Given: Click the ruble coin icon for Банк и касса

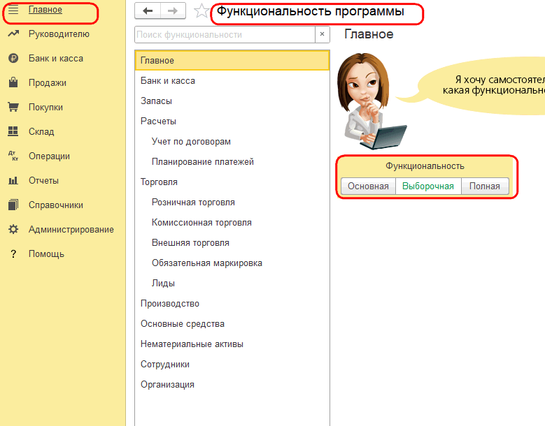Looking at the screenshot, I should pos(13,58).
